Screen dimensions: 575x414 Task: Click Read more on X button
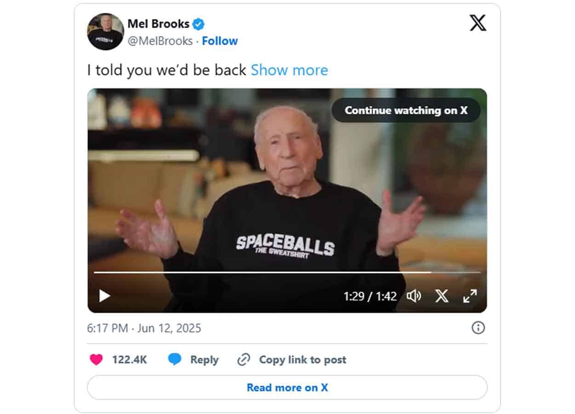(287, 387)
